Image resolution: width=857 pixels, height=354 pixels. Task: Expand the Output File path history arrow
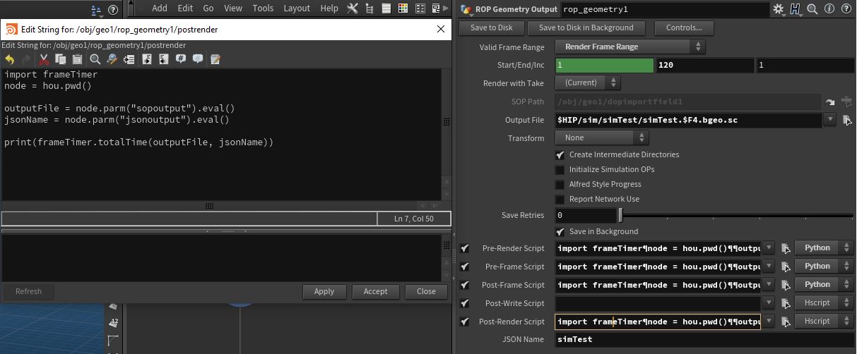click(831, 121)
